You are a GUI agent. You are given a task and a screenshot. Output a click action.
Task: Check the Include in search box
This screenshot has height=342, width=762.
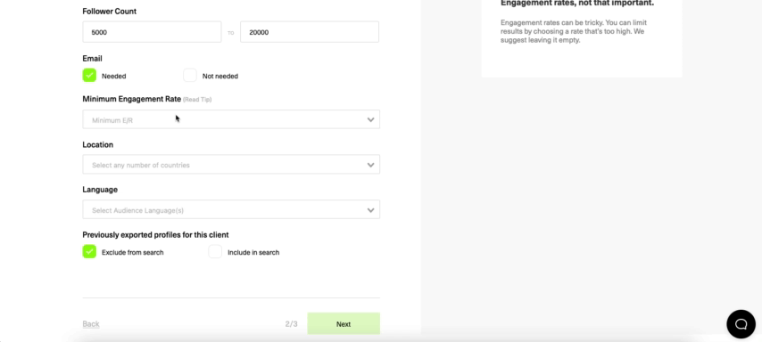215,251
